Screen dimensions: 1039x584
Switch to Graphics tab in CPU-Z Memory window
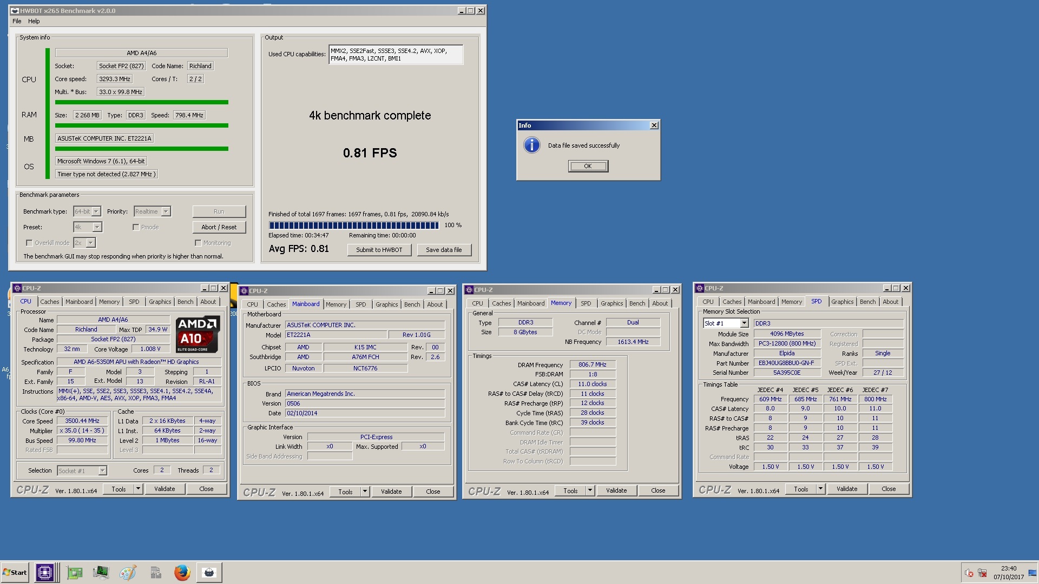(x=611, y=303)
